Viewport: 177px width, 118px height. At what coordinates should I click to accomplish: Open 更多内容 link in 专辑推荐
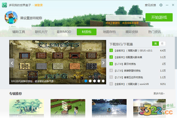coord(159,94)
